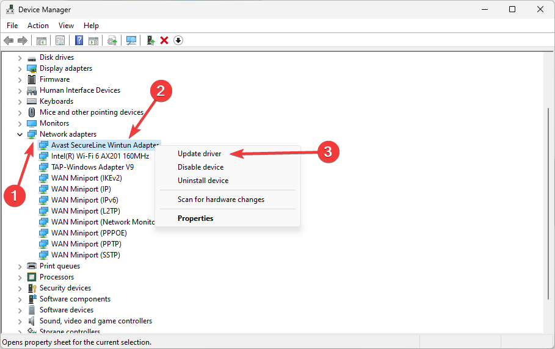Viewport: 555px width, 349px height.
Task: Click the Security devices key icon
Action: (x=32, y=288)
